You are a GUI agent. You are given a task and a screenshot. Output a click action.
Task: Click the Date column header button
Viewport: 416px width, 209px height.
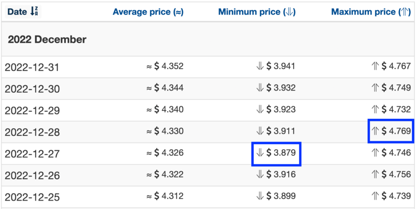coord(23,12)
